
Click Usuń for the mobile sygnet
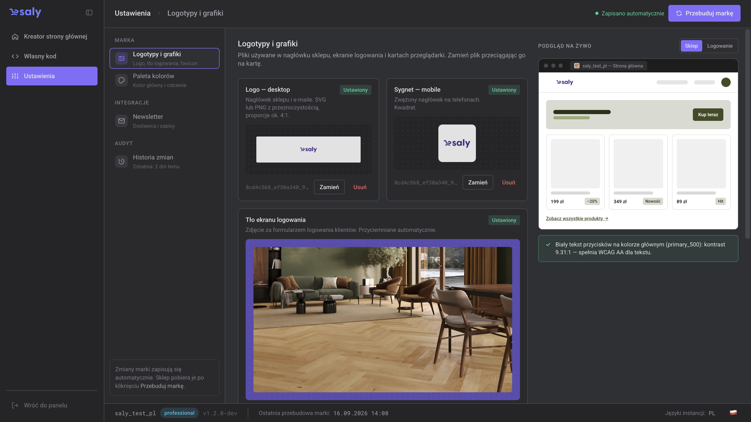[508, 182]
